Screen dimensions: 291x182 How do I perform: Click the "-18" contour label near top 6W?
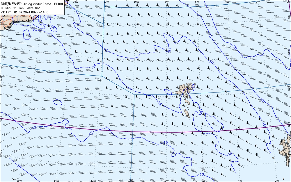[210, 35]
